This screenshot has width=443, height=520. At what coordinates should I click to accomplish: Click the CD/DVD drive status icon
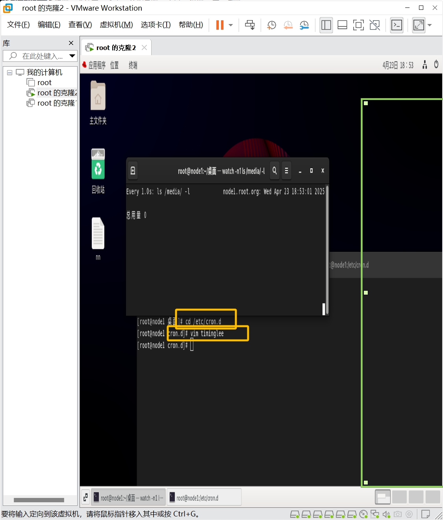pos(364,514)
